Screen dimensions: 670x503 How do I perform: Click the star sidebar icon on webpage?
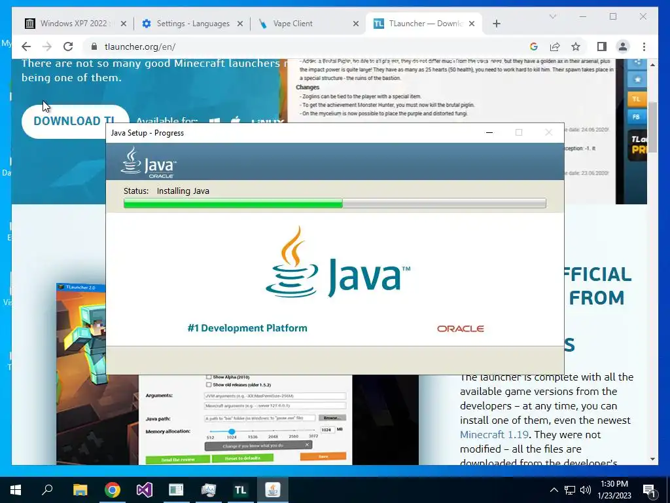point(637,79)
